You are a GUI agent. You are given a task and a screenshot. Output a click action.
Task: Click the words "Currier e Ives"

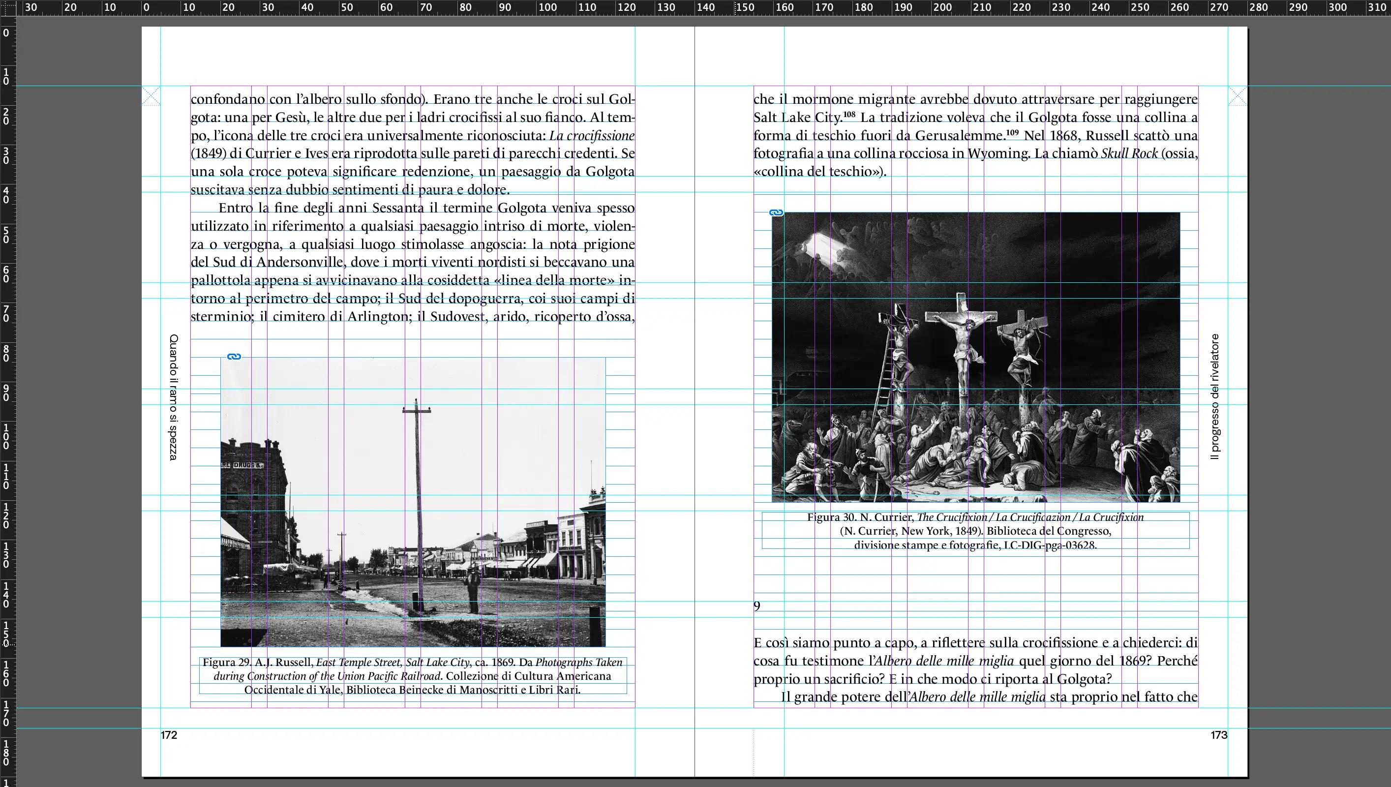click(x=286, y=153)
